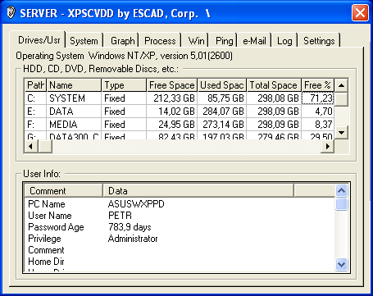Click the Free % column header
Viewport: 373px width, 296px height.
[317, 85]
